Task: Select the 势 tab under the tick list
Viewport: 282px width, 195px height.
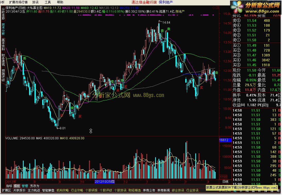Action: 259,191
